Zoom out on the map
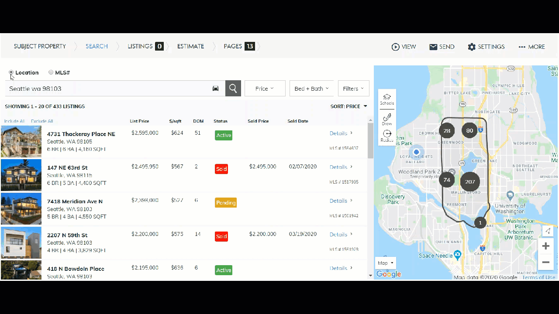559x314 pixels. click(x=545, y=262)
